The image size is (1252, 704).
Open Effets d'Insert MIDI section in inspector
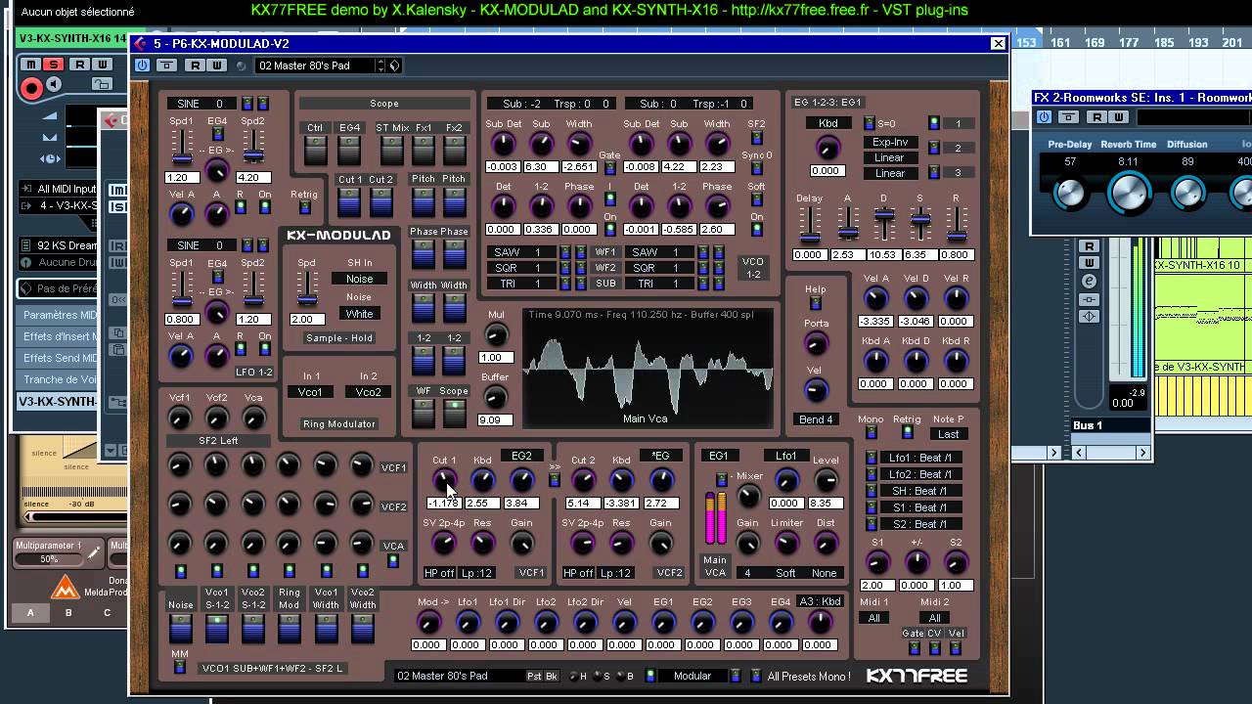tap(59, 336)
